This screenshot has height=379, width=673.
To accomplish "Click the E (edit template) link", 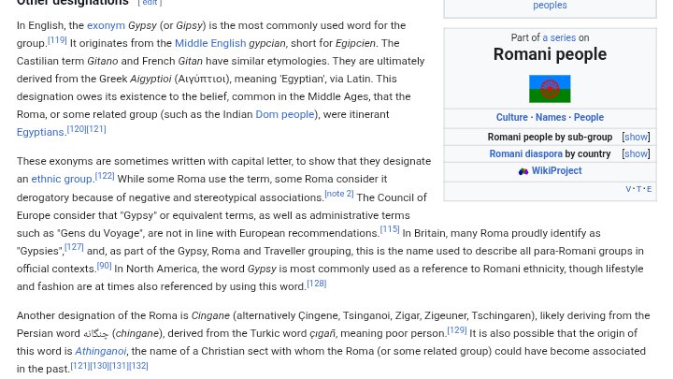I will (x=649, y=189).
